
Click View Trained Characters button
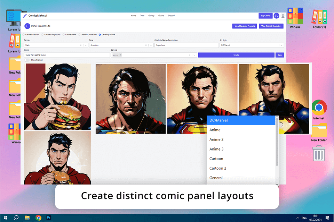271,26
